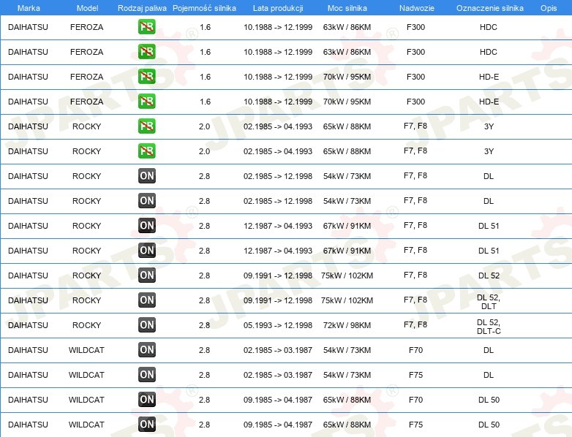572x437 pixels.
Task: Click 02.1985 -> 03.1987 date in WILDCAT F75 row
Action: pyautogui.click(x=278, y=375)
